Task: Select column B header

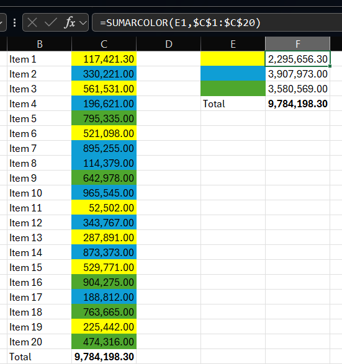Action: tap(40, 44)
